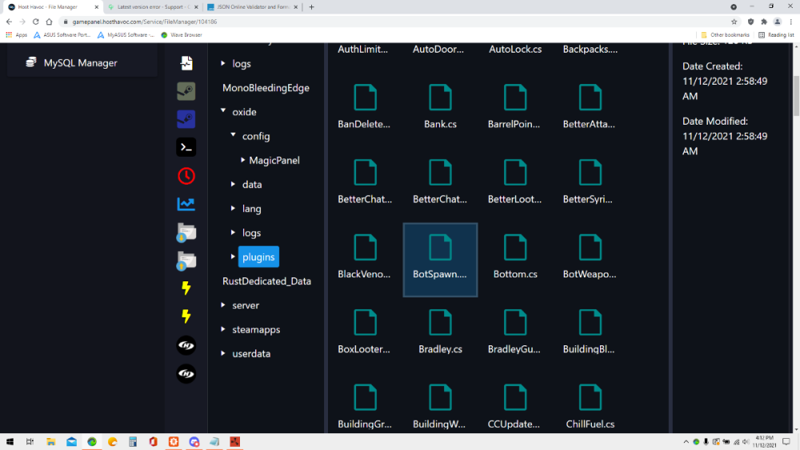Collapse the oxide folder arrow
The width and height of the screenshot is (800, 450).
(223, 112)
